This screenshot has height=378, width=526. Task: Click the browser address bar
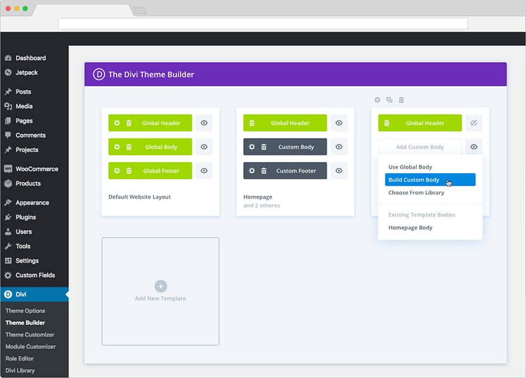(263, 24)
